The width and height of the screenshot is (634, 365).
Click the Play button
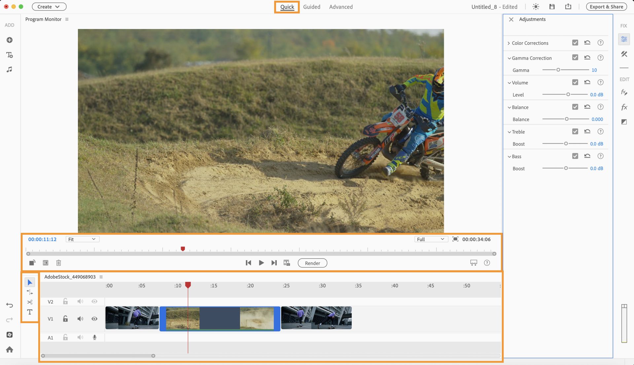point(261,263)
